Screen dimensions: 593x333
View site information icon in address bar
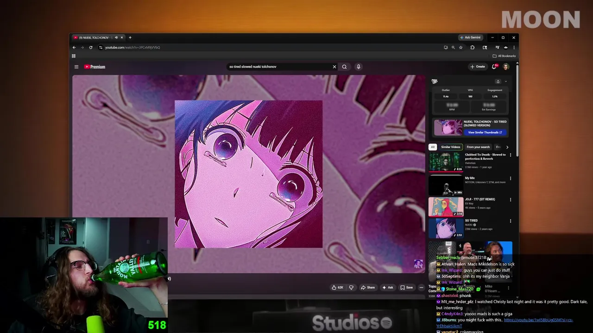[x=101, y=47]
